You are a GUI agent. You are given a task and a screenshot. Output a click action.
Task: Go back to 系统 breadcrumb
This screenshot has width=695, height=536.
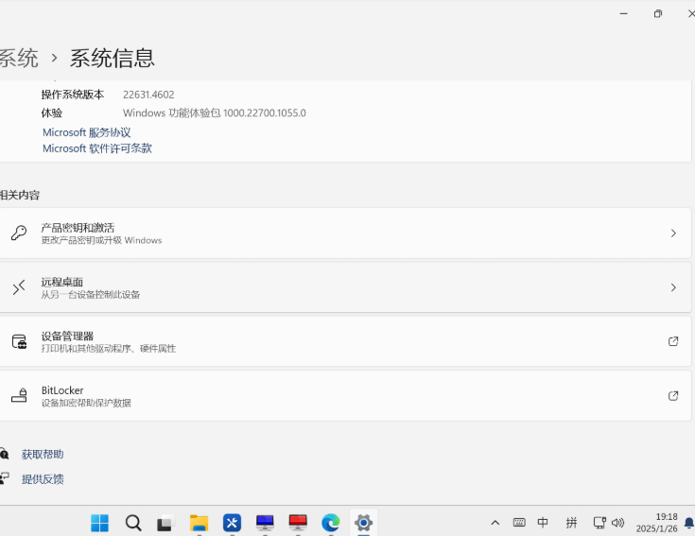tap(19, 59)
